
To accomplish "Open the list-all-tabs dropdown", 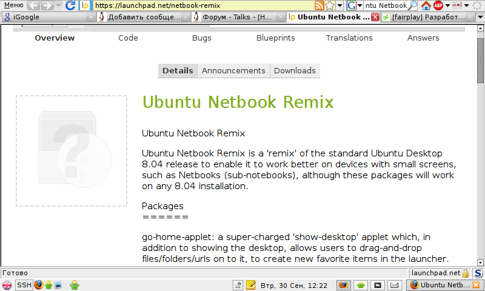I will point(480,17).
